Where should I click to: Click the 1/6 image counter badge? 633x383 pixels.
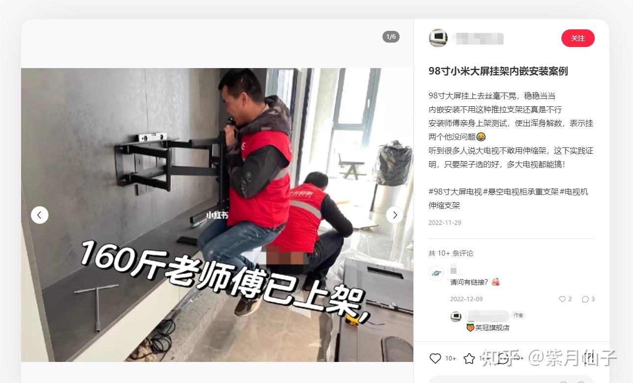click(x=391, y=37)
